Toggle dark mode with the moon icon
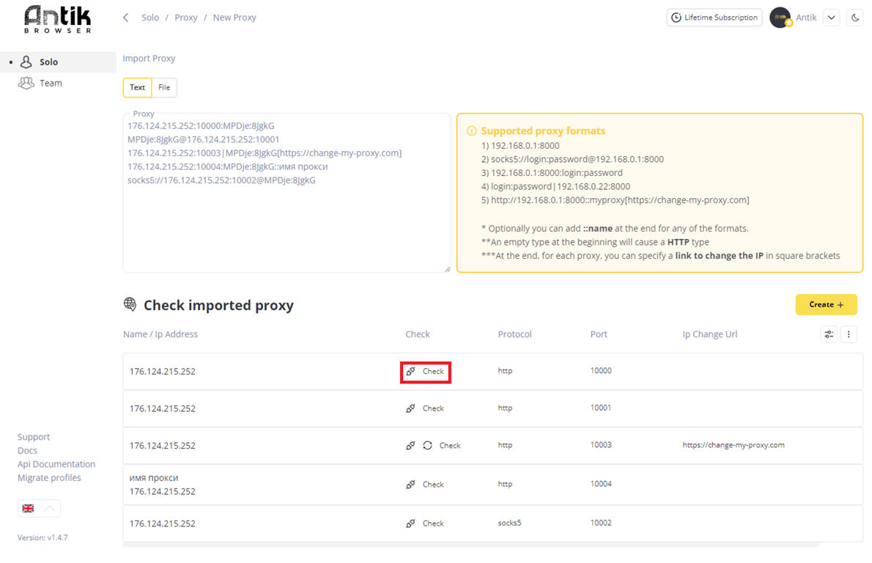Image resolution: width=872 pixels, height=563 pixels. pyautogui.click(x=854, y=18)
